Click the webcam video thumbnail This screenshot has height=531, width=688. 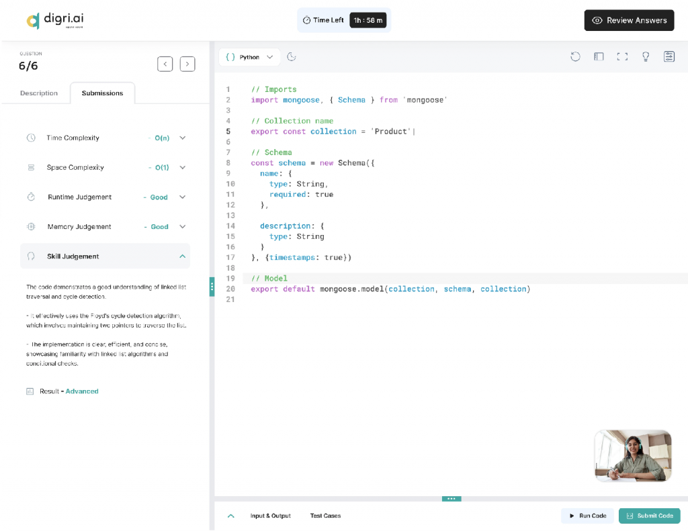coord(633,456)
